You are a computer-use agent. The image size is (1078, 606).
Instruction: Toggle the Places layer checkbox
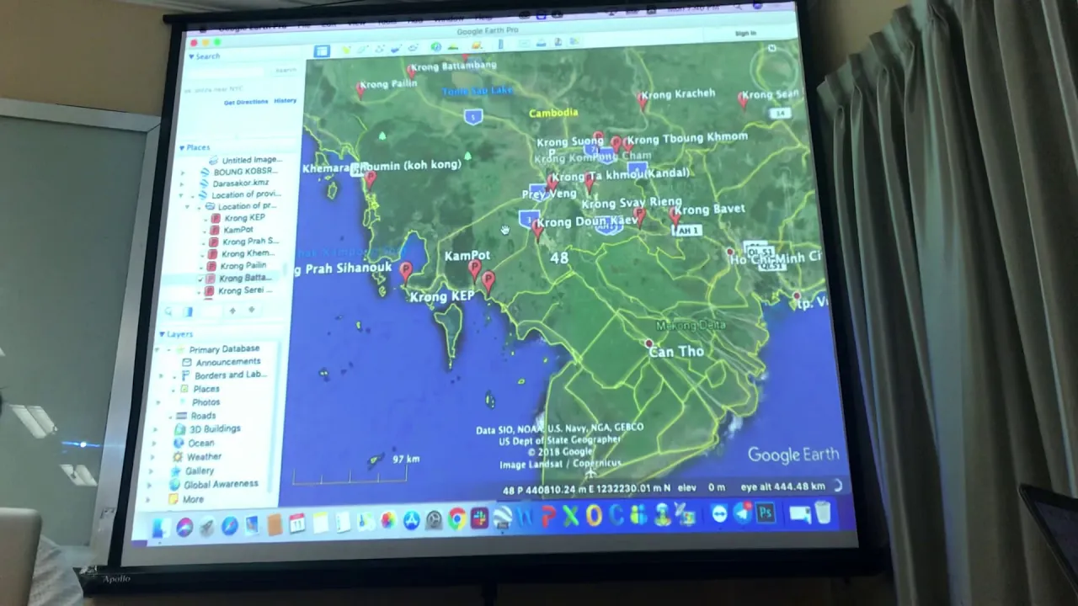click(173, 390)
